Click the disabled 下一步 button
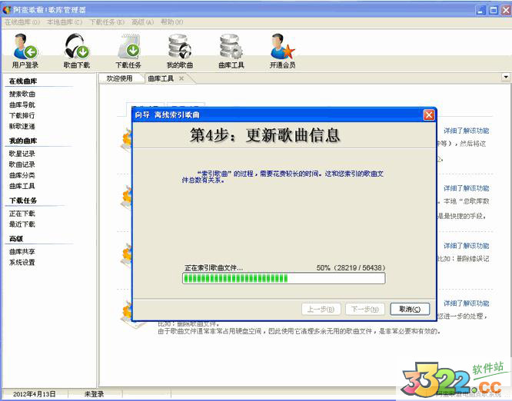512x401 pixels. pyautogui.click(x=365, y=309)
